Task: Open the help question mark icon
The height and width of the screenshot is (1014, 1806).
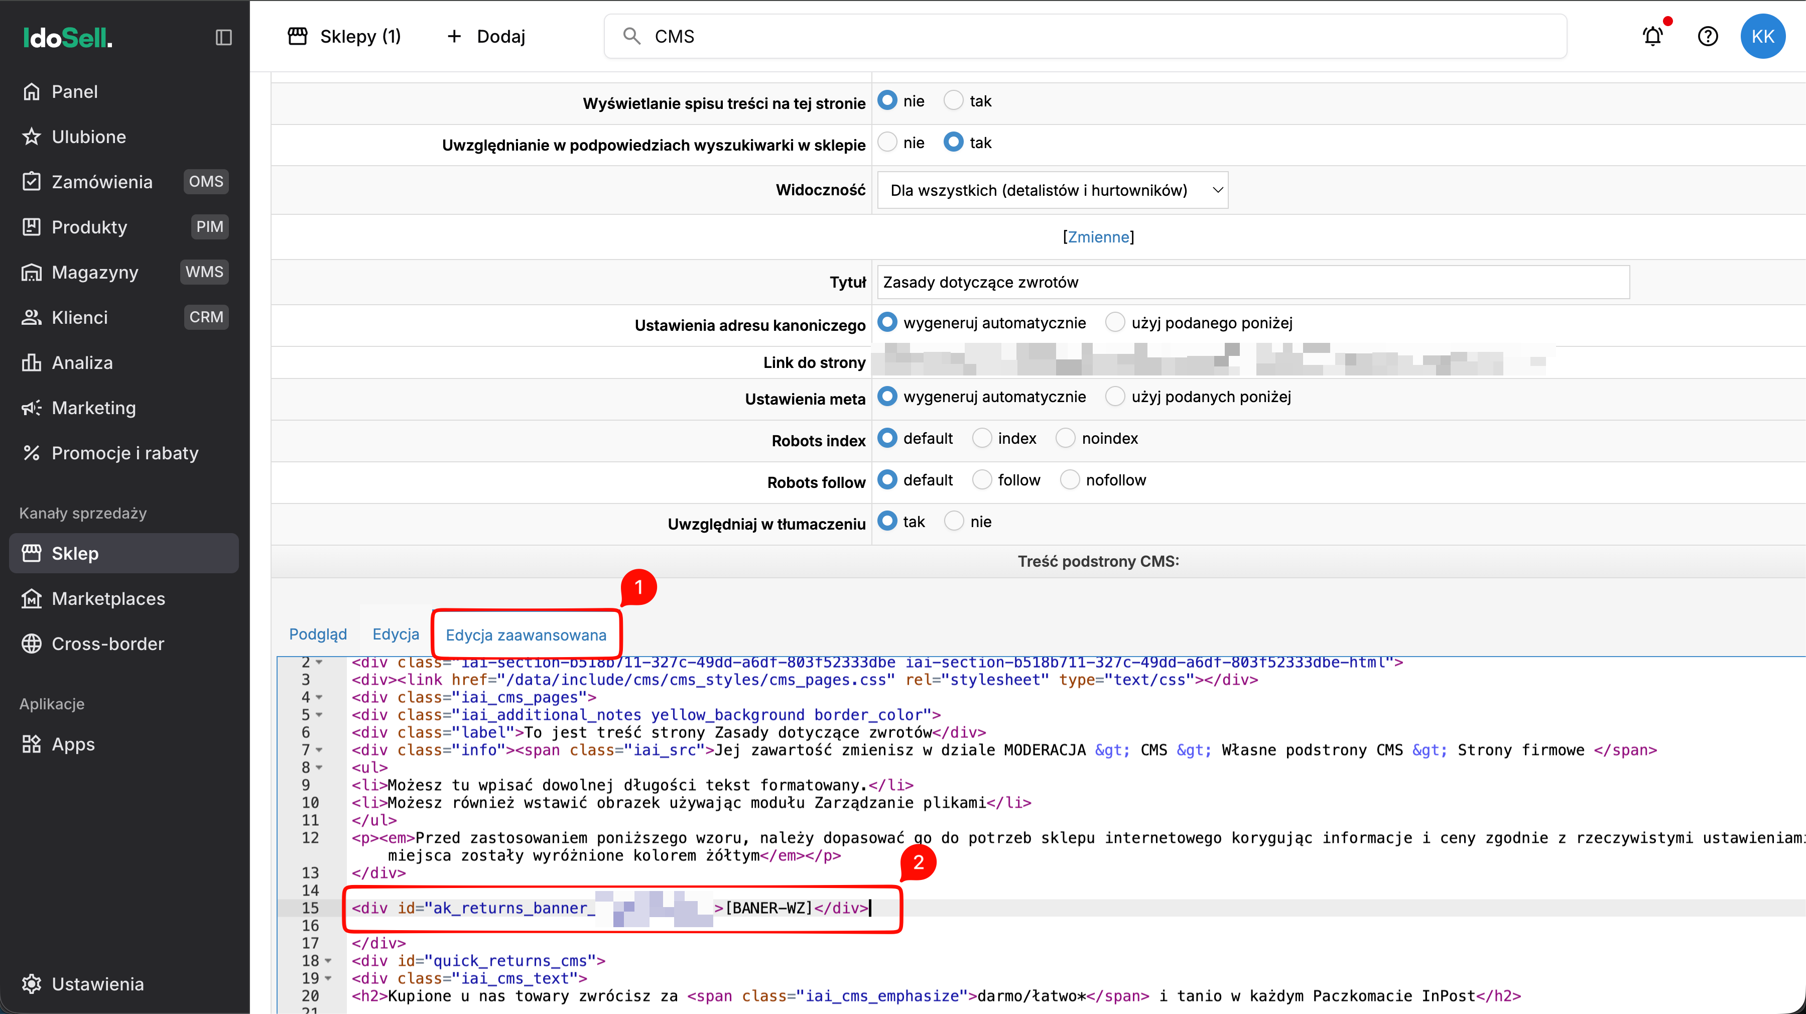Action: point(1708,36)
